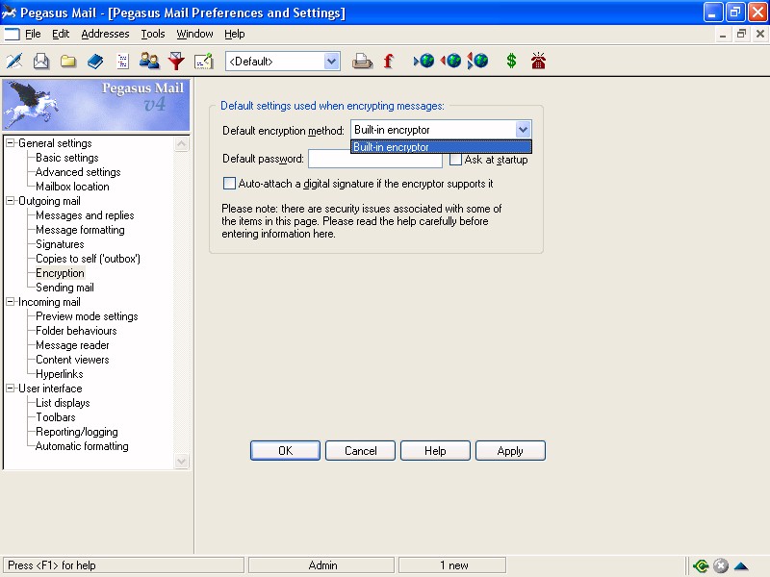770x577 pixels.
Task: Select Reporting/logging in the tree
Action: 77,432
